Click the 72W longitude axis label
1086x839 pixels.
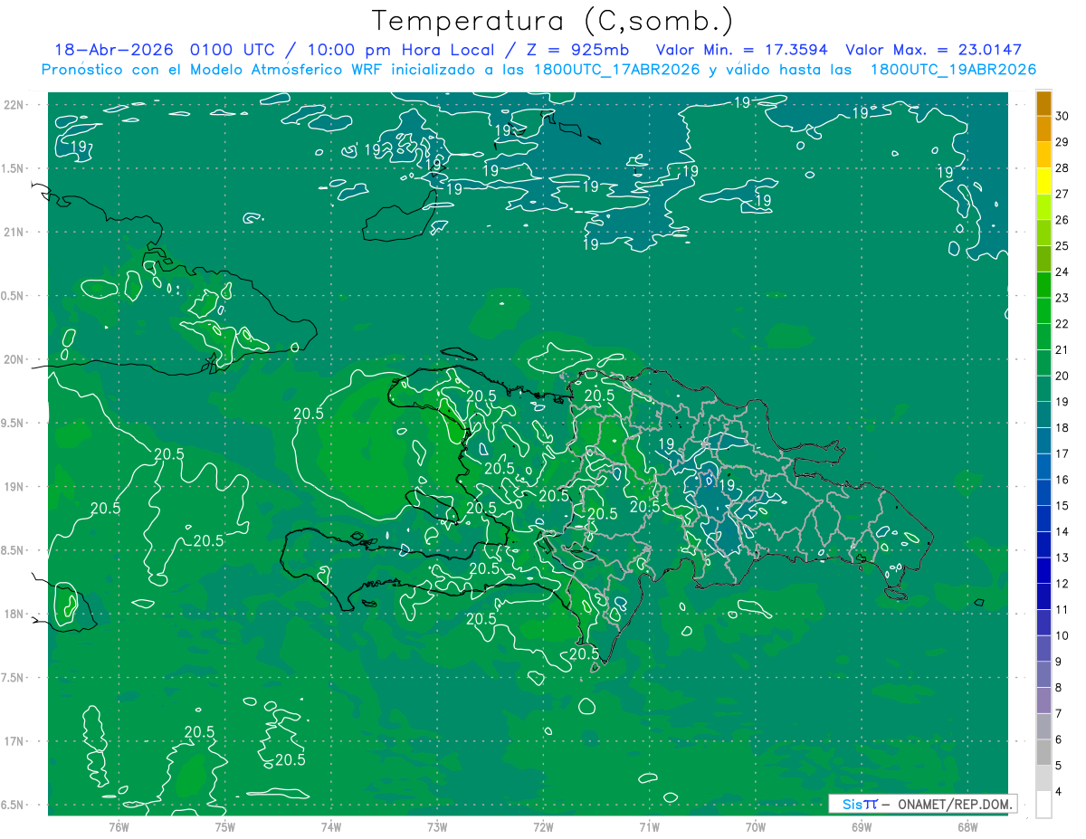click(x=543, y=826)
